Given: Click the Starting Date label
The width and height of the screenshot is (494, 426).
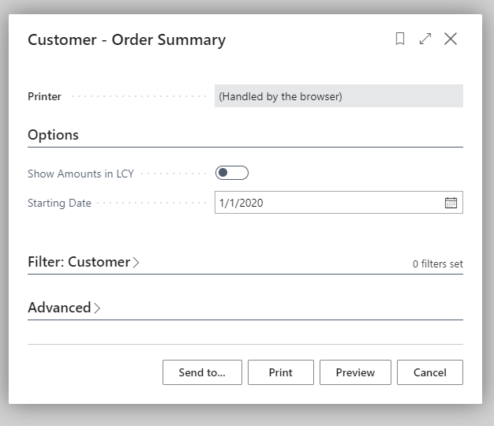Looking at the screenshot, I should (59, 203).
